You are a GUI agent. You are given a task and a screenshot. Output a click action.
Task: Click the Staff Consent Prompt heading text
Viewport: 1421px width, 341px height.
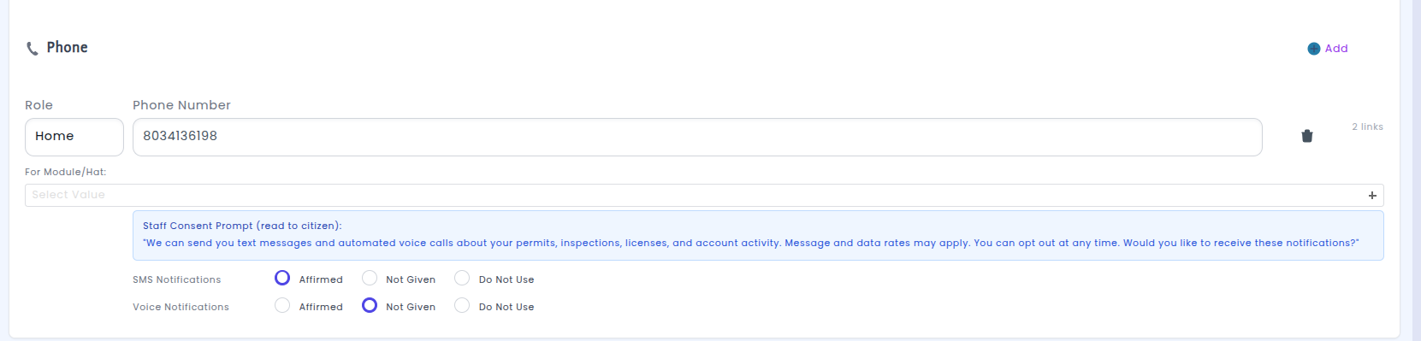242,226
